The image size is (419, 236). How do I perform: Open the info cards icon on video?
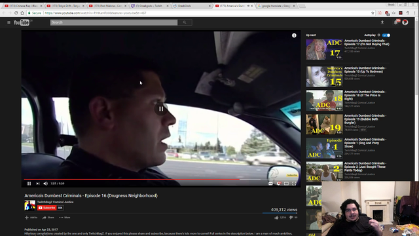coord(294,35)
